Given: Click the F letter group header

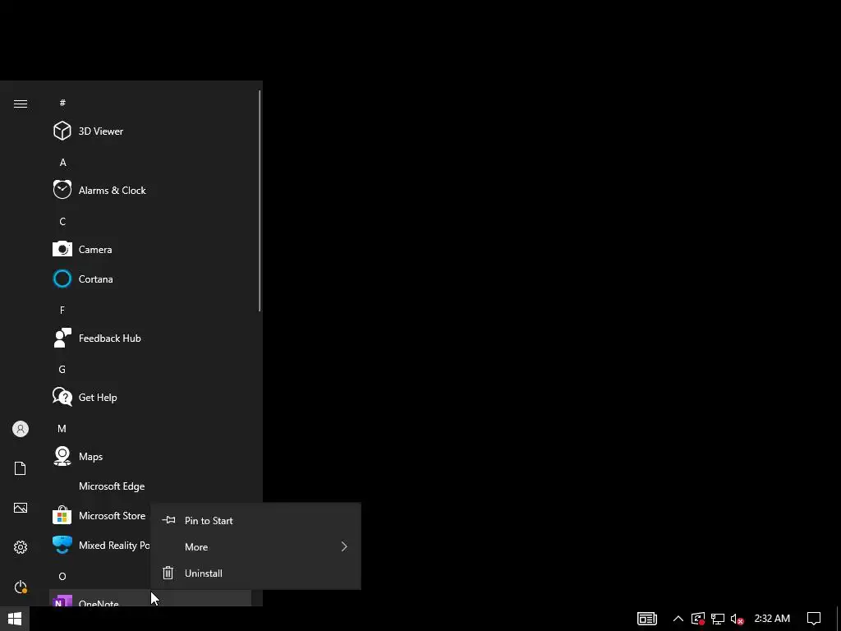Looking at the screenshot, I should [62, 310].
